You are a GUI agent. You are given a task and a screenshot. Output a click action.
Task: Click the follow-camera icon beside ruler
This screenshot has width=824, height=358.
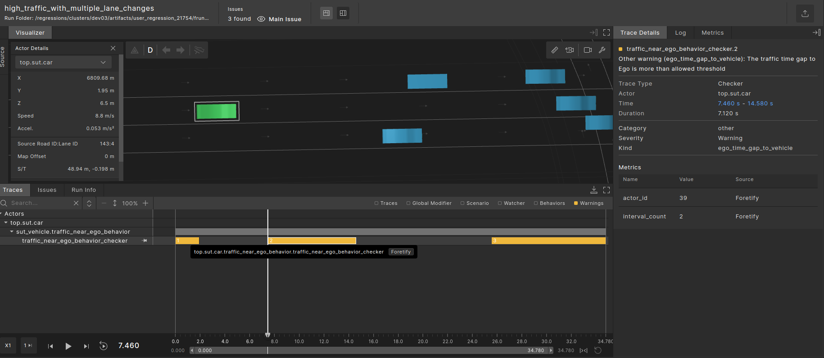(570, 50)
